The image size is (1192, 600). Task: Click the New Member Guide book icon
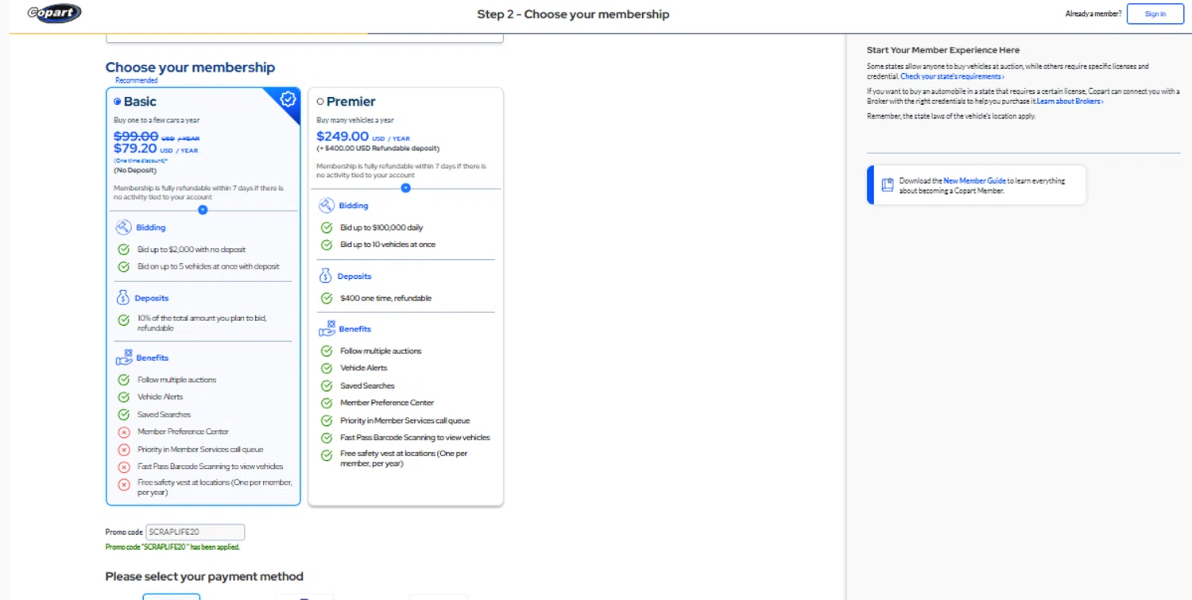(888, 185)
